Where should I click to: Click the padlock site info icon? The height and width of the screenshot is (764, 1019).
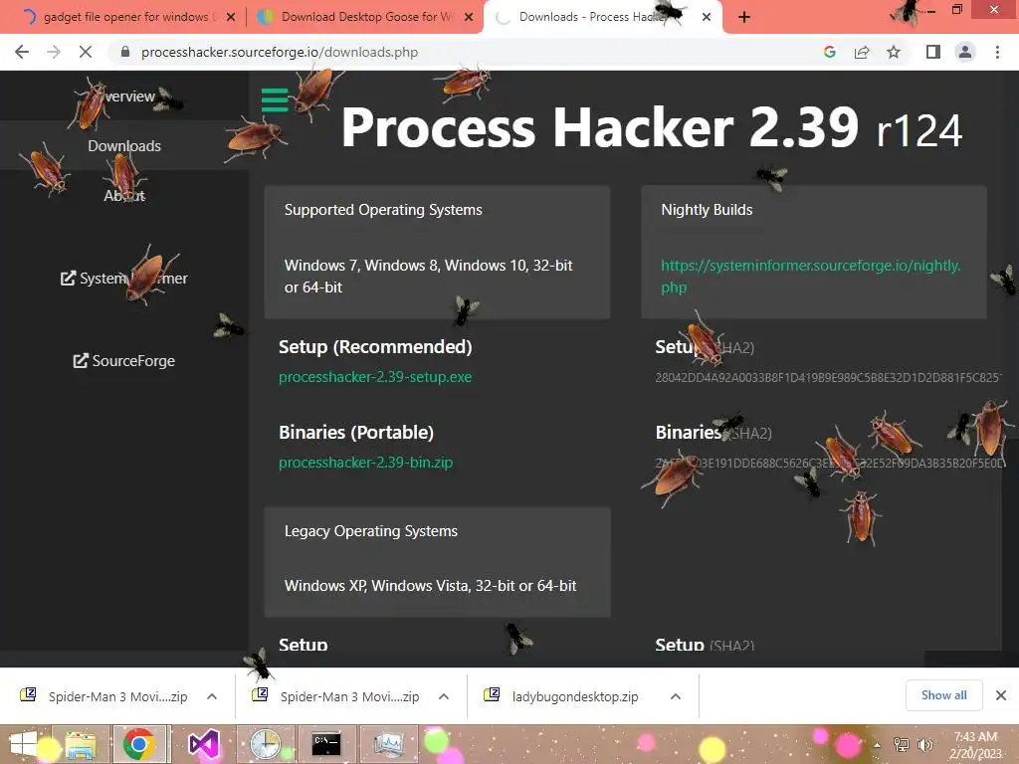pos(125,52)
